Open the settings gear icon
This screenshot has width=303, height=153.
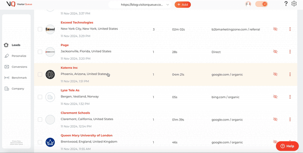click(x=294, y=4)
